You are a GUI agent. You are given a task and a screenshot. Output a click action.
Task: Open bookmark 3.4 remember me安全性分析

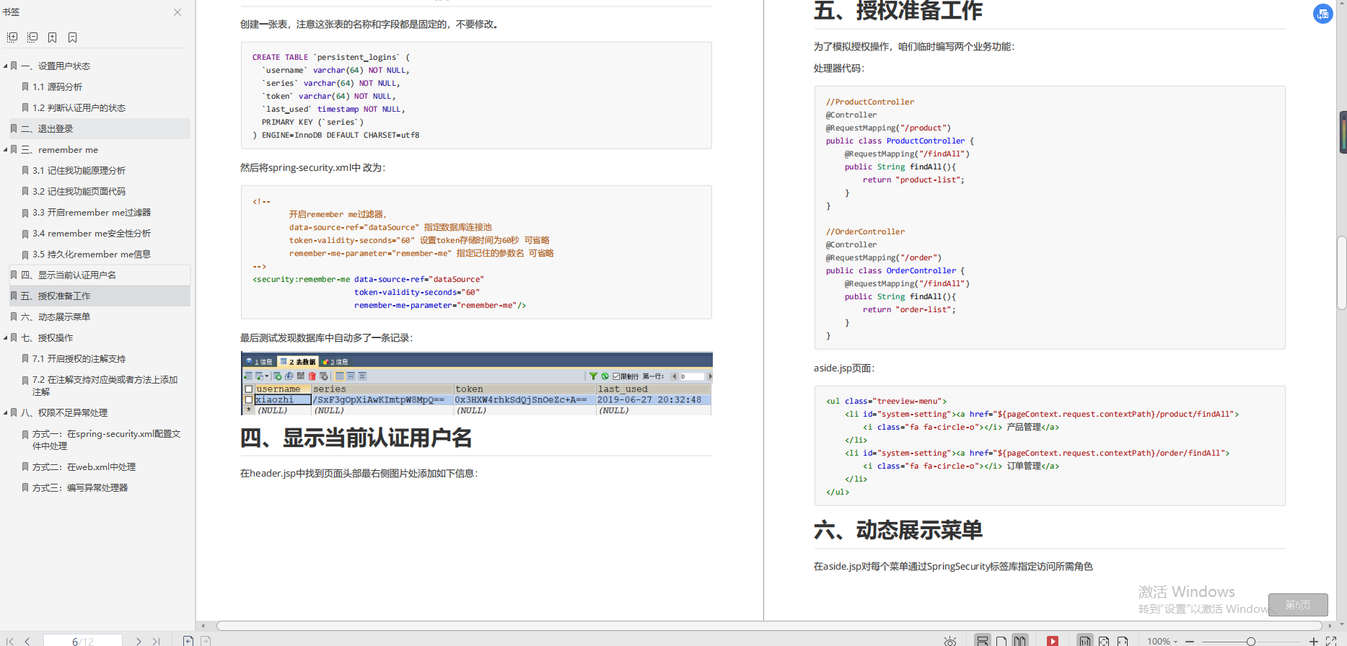[92, 234]
